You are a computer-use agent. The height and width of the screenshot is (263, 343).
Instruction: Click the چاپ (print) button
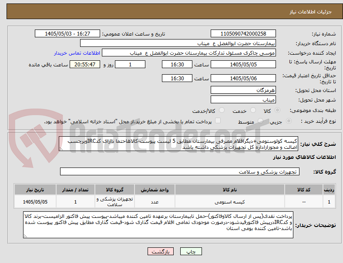191,251
